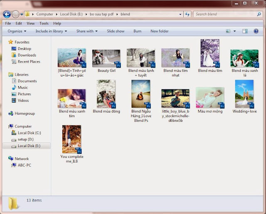The height and width of the screenshot is (214, 266).
Task: Open the Help menu
Action: click(57, 23)
